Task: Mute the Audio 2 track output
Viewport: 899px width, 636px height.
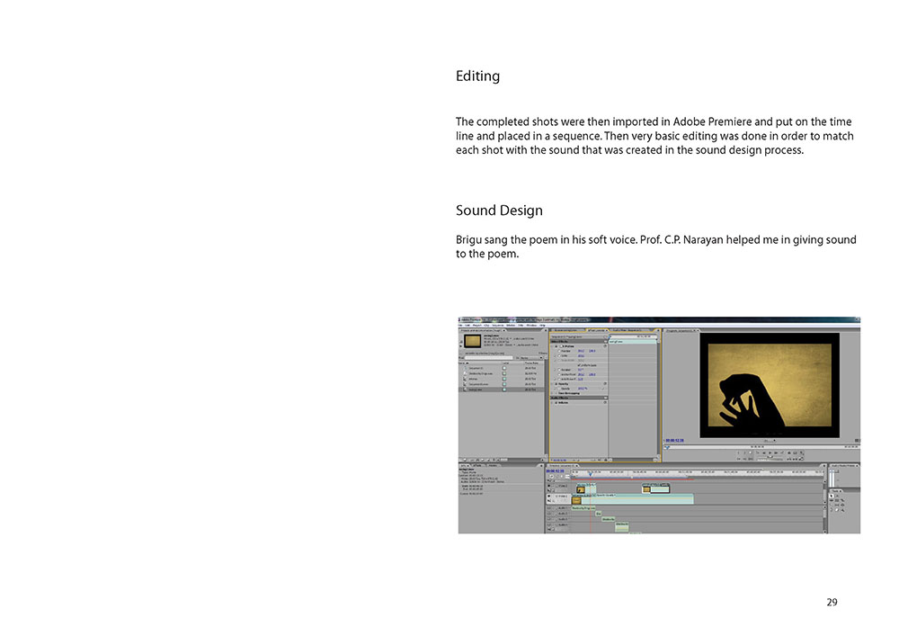Action: 549,514
